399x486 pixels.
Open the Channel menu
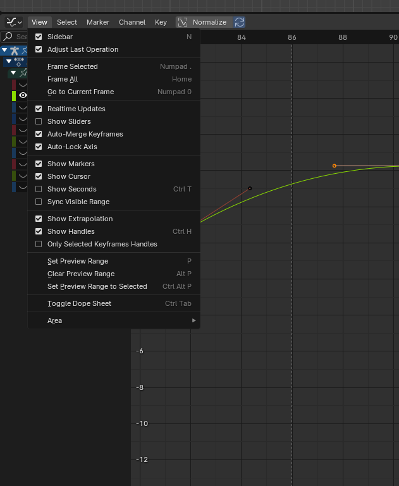[132, 22]
